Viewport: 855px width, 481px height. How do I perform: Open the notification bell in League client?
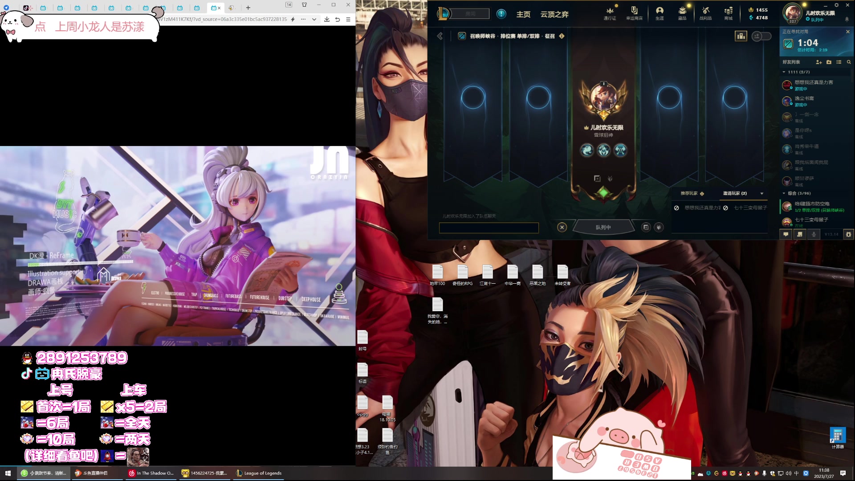coord(847,19)
